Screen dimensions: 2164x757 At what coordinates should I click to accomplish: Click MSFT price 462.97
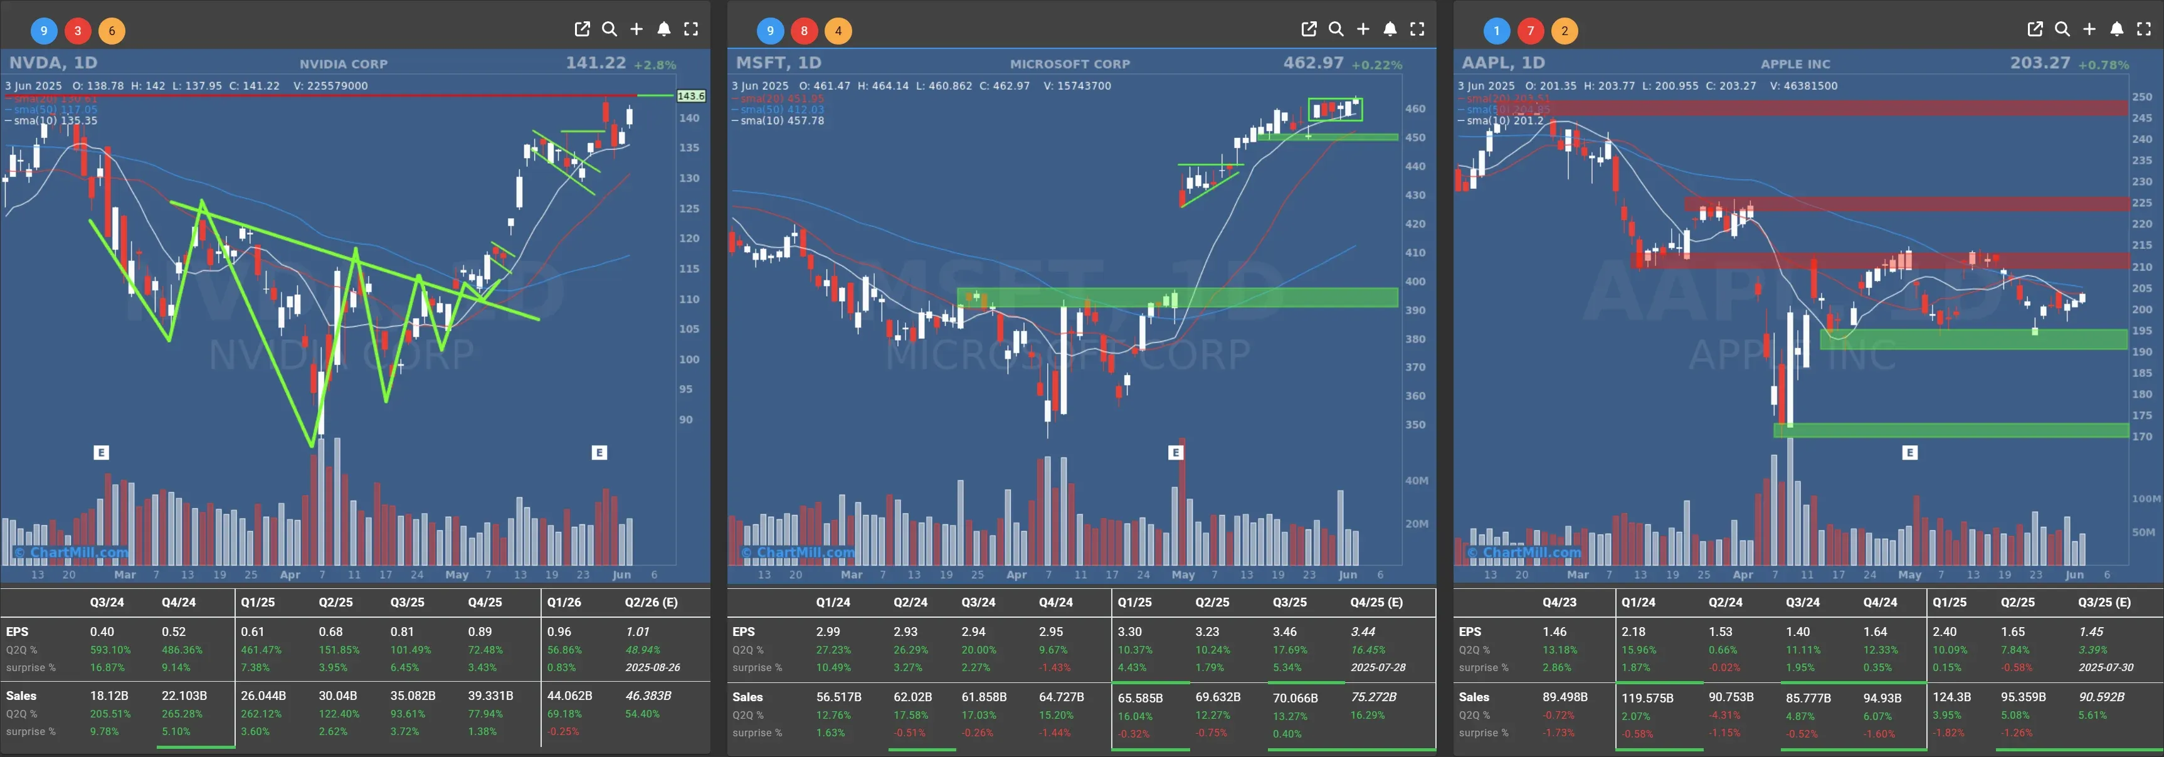(1313, 63)
